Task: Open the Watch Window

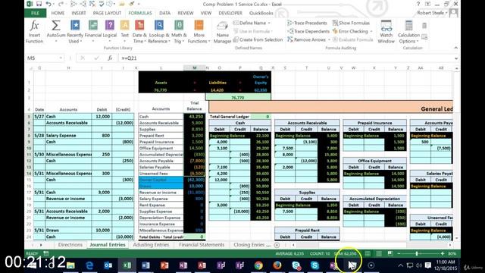Action: coord(386,32)
